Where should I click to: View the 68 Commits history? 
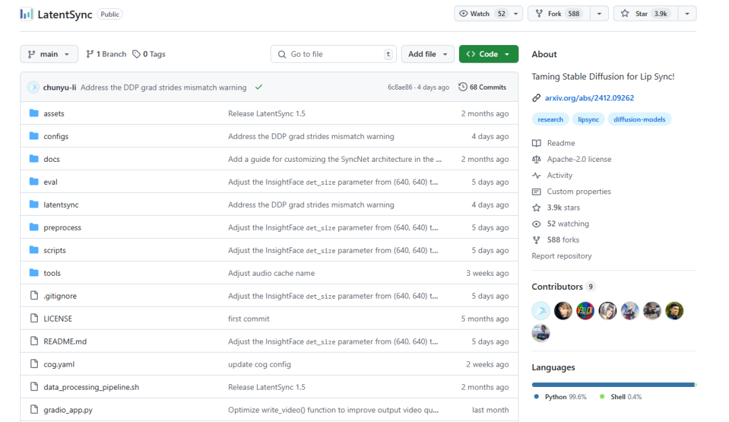click(x=482, y=87)
